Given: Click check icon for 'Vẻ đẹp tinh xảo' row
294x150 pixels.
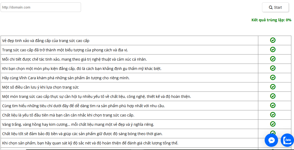Looking at the screenshot, I should point(273,40).
